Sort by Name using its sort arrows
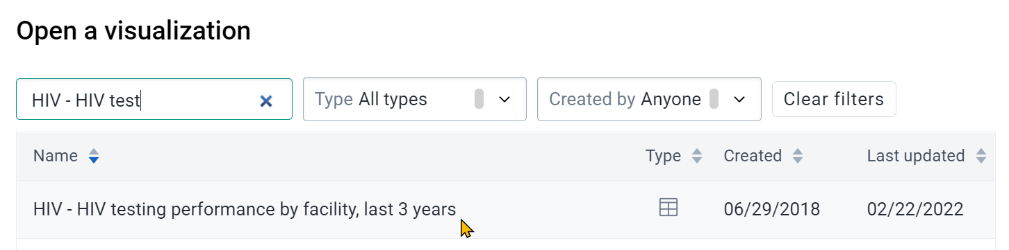1009x250 pixels. (x=94, y=157)
